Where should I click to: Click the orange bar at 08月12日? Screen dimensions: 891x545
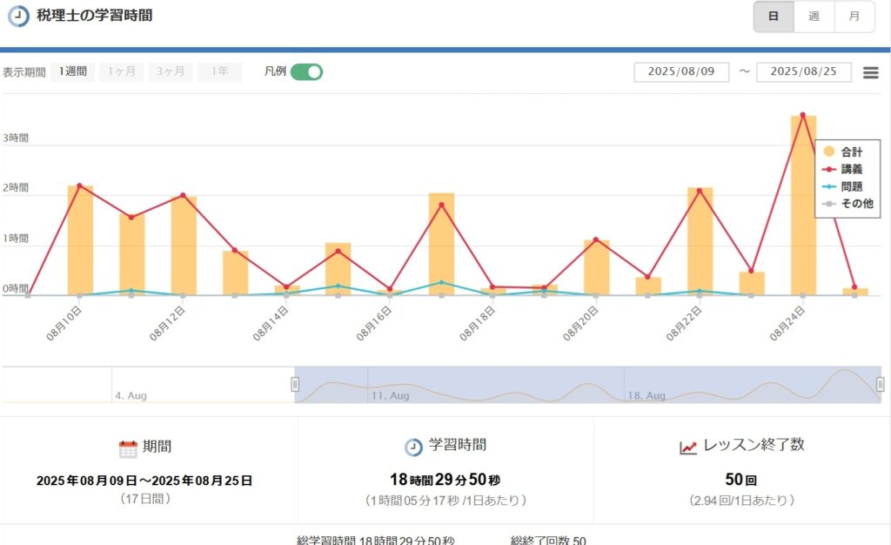pyautogui.click(x=184, y=246)
